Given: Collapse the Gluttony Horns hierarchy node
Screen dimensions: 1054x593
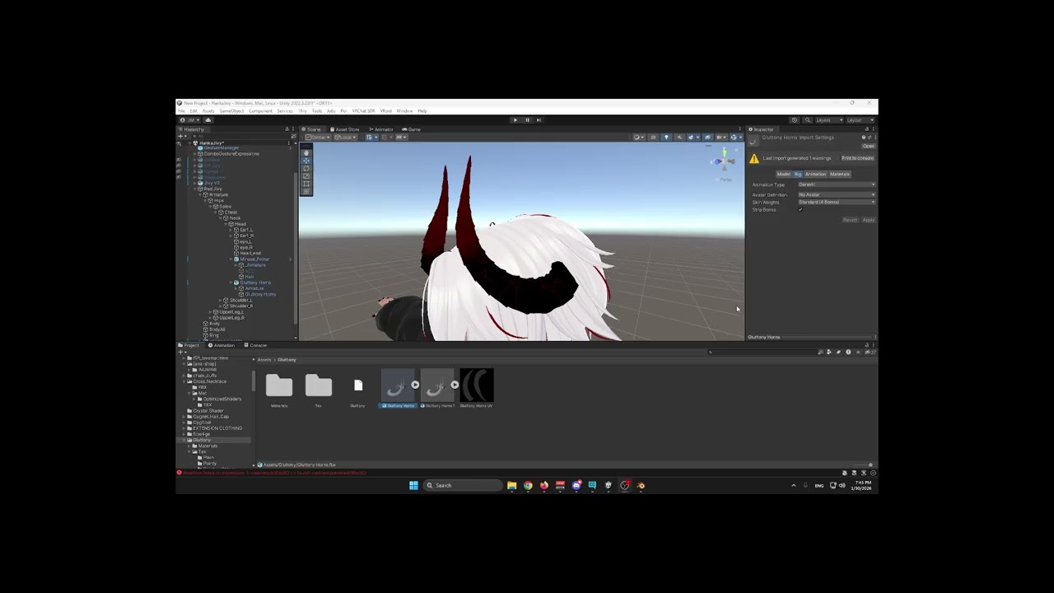Looking at the screenshot, I should click(x=231, y=282).
